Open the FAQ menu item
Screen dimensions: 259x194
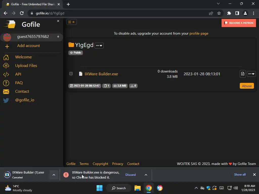pyautogui.click(x=19, y=83)
